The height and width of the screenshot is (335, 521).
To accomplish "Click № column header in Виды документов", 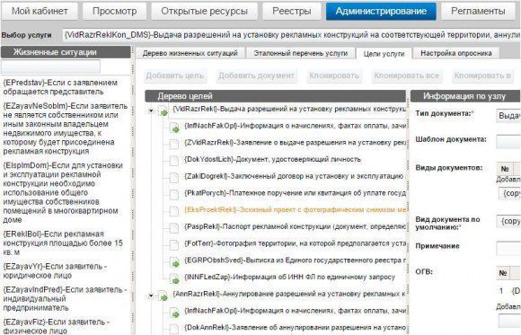I will 505,169.
